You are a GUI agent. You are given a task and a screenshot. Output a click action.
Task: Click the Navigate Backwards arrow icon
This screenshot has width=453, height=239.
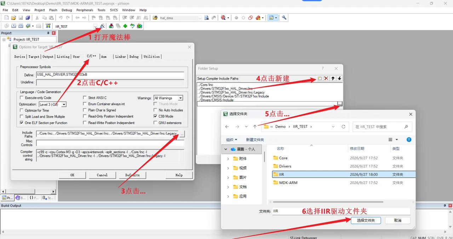[77, 18]
